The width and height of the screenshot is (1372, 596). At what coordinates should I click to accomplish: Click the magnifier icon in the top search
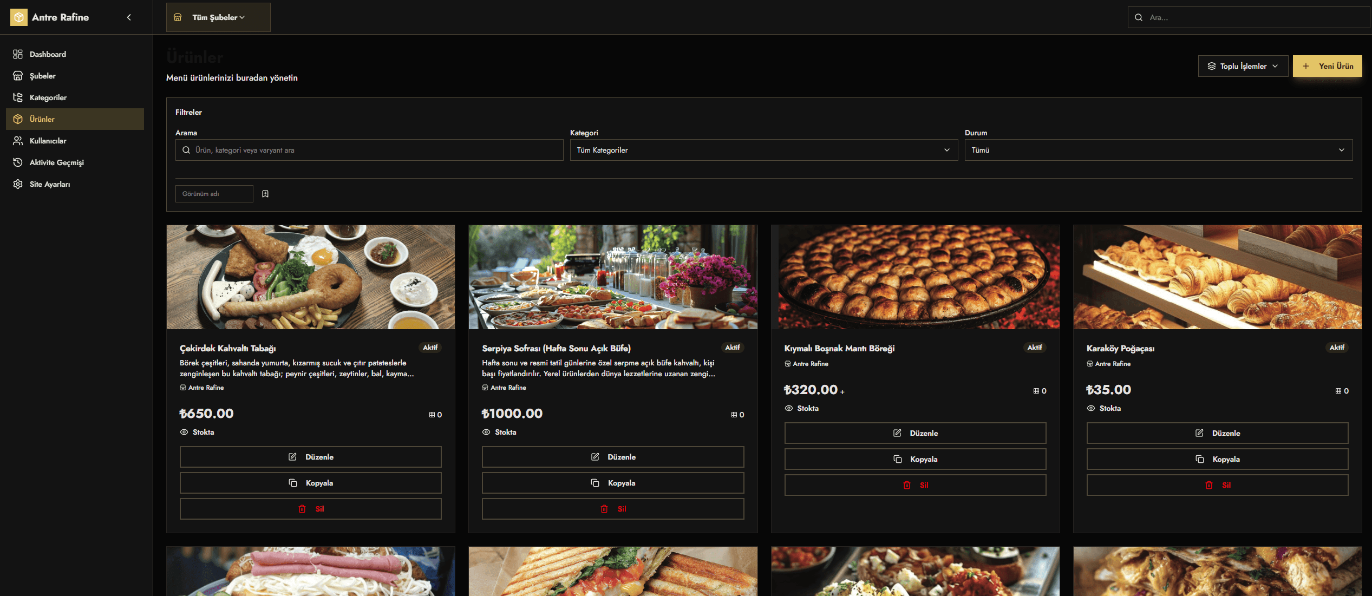(x=1139, y=17)
